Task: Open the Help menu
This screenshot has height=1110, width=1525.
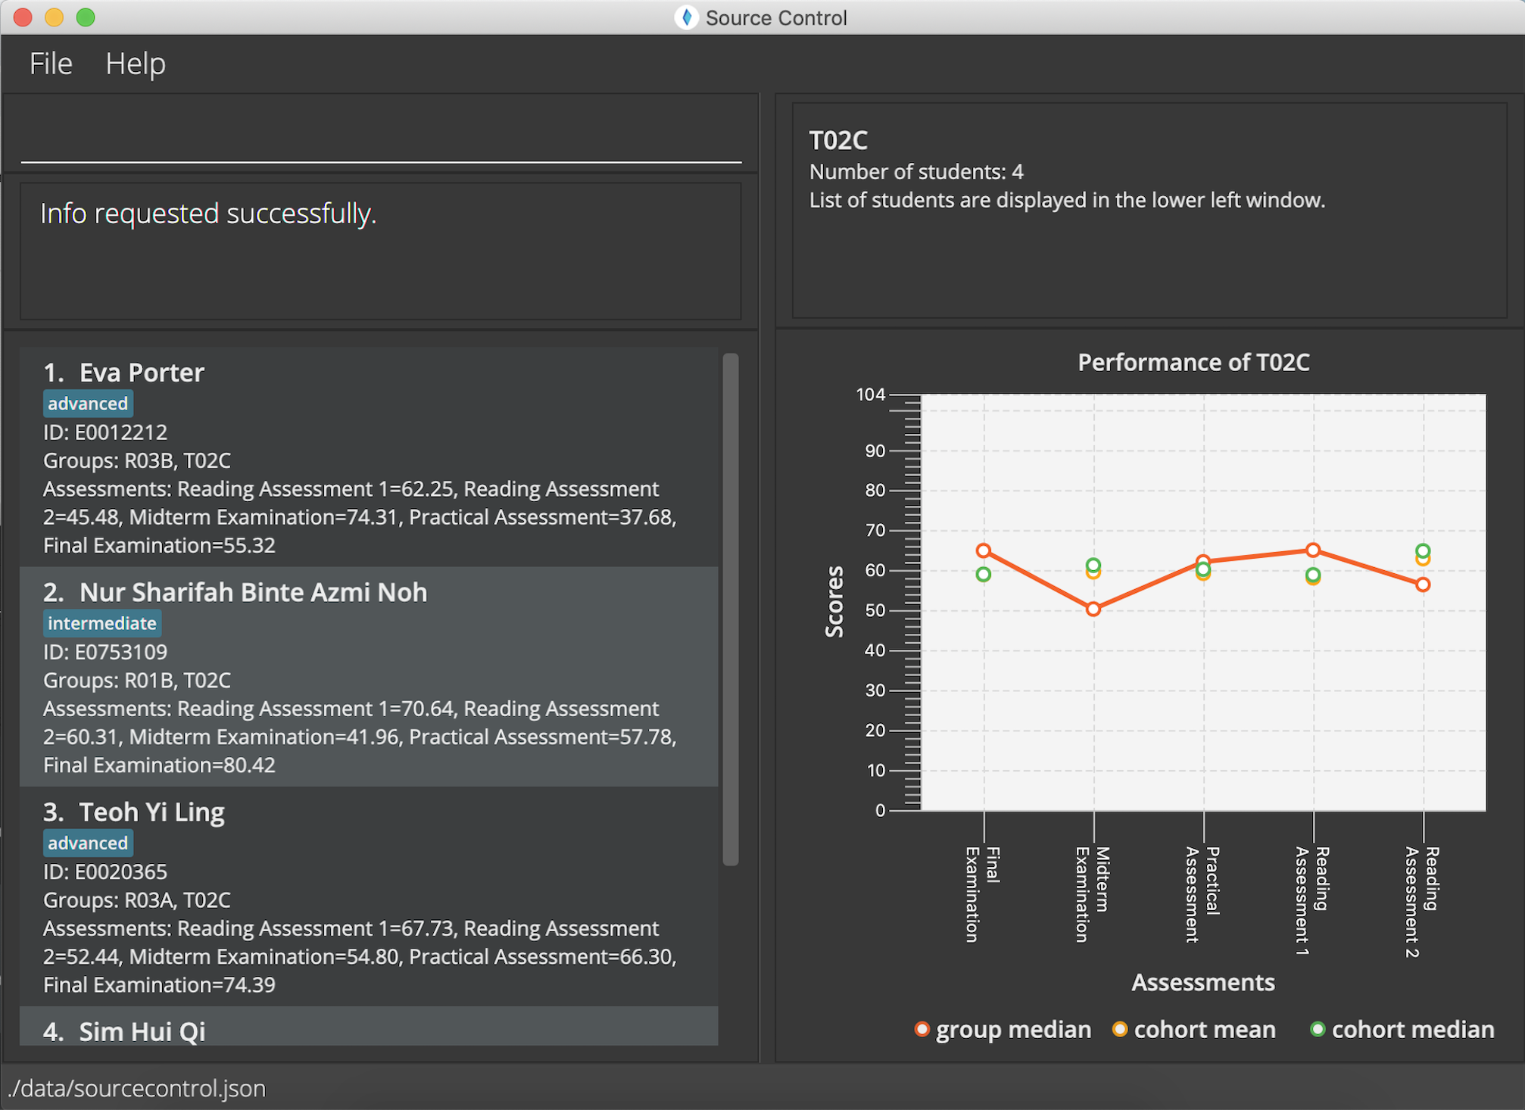Action: click(135, 64)
